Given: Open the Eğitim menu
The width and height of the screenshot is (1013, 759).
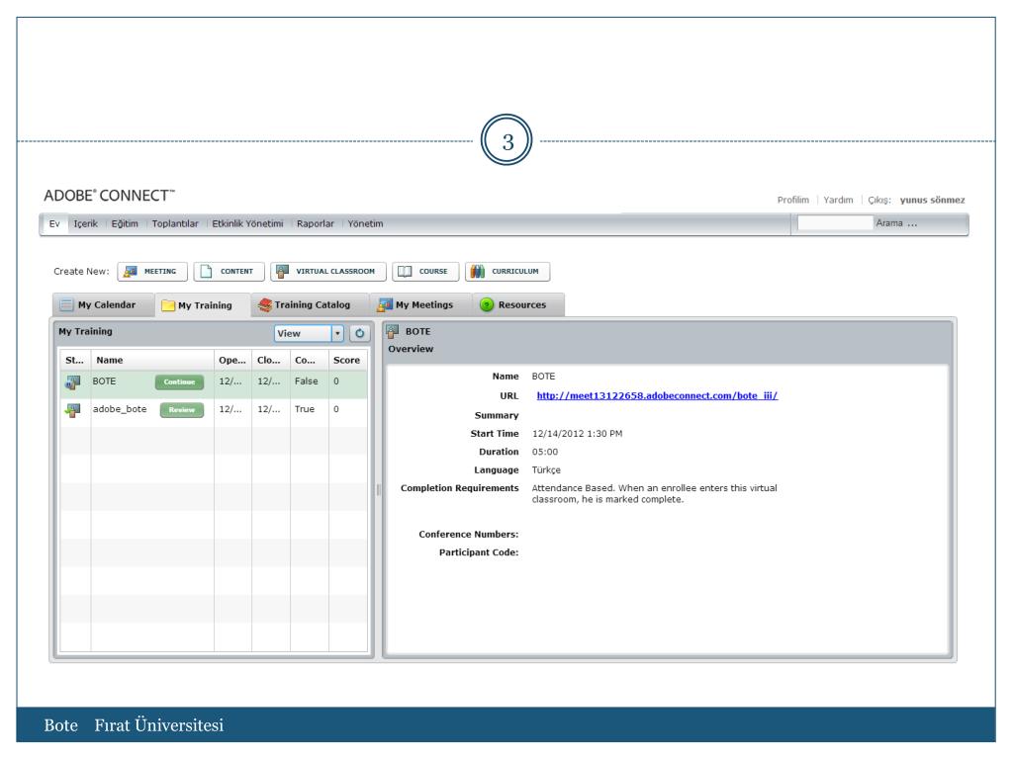Looking at the screenshot, I should pos(125,224).
